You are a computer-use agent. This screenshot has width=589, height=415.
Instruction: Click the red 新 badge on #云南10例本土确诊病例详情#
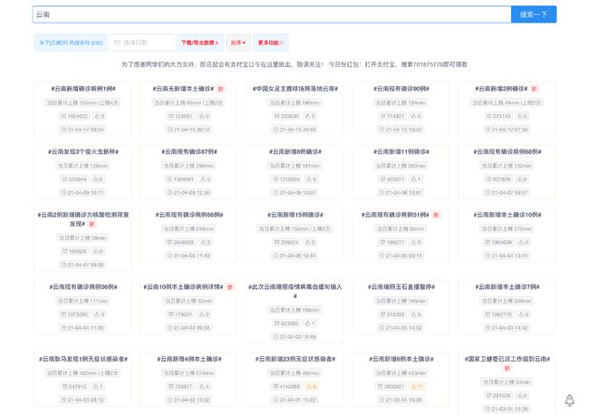230,287
